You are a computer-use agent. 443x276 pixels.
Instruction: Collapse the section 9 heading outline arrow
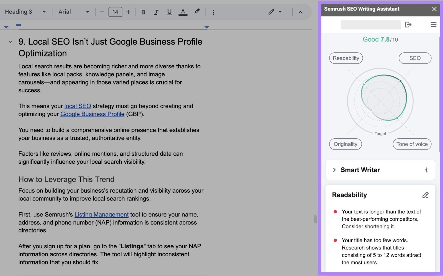[10, 42]
